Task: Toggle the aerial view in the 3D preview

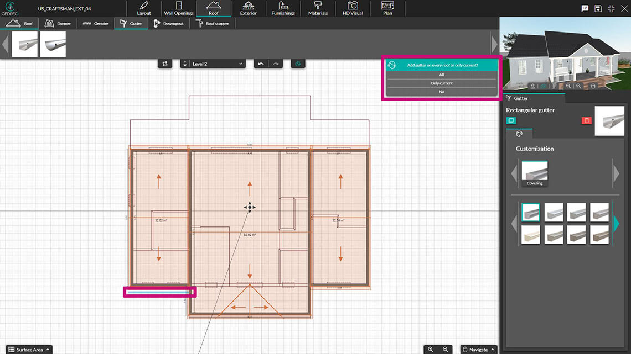Action: click(x=544, y=86)
